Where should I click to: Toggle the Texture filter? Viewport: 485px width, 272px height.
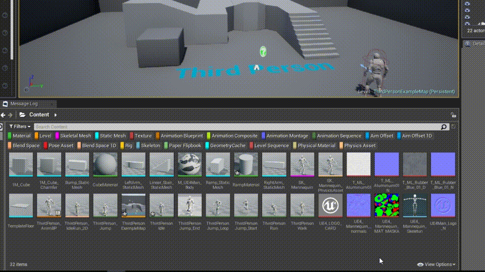[x=141, y=135]
